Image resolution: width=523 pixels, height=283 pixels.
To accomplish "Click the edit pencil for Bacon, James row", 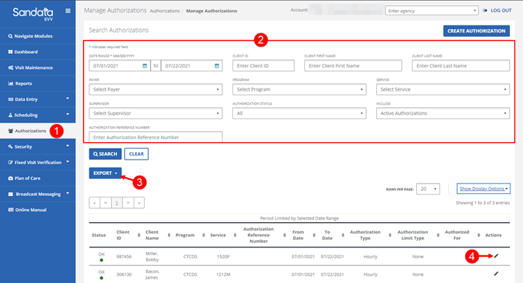I will 496,274.
